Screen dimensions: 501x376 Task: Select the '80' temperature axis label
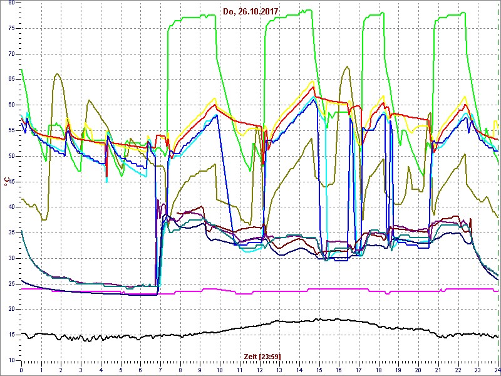pyautogui.click(x=11, y=3)
